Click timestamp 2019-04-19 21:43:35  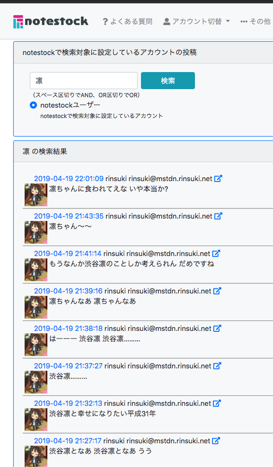(x=69, y=216)
